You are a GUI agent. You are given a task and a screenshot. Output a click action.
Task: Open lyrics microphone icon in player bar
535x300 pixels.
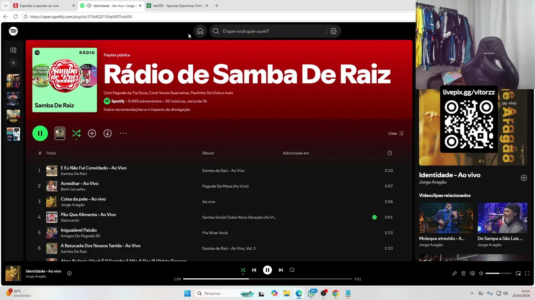coord(454,273)
